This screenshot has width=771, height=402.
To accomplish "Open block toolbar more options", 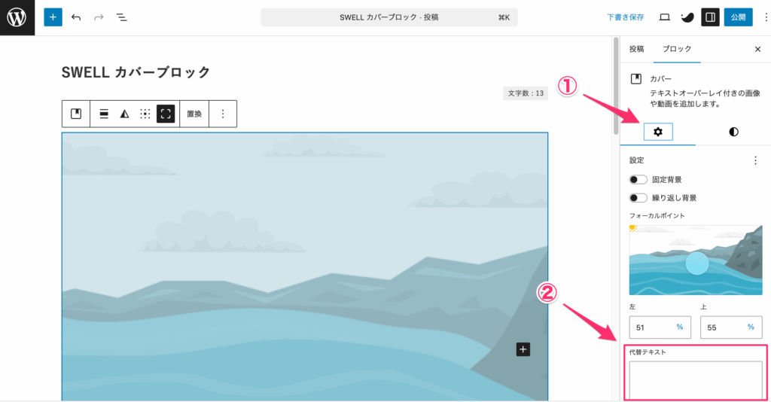I will point(223,114).
